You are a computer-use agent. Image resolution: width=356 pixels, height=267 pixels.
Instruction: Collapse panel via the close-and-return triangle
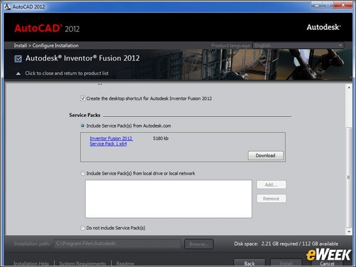[18, 73]
